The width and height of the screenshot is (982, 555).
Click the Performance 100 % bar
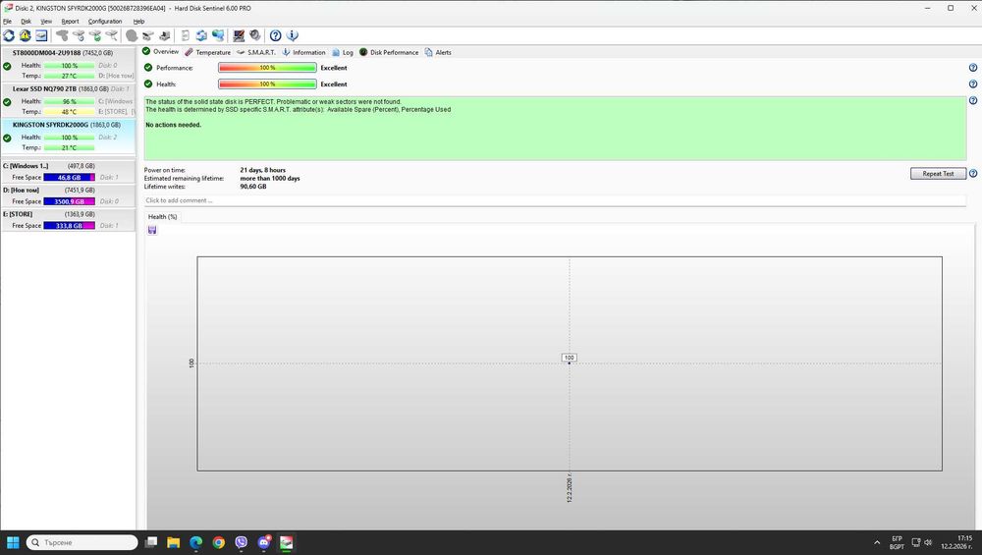[267, 68]
